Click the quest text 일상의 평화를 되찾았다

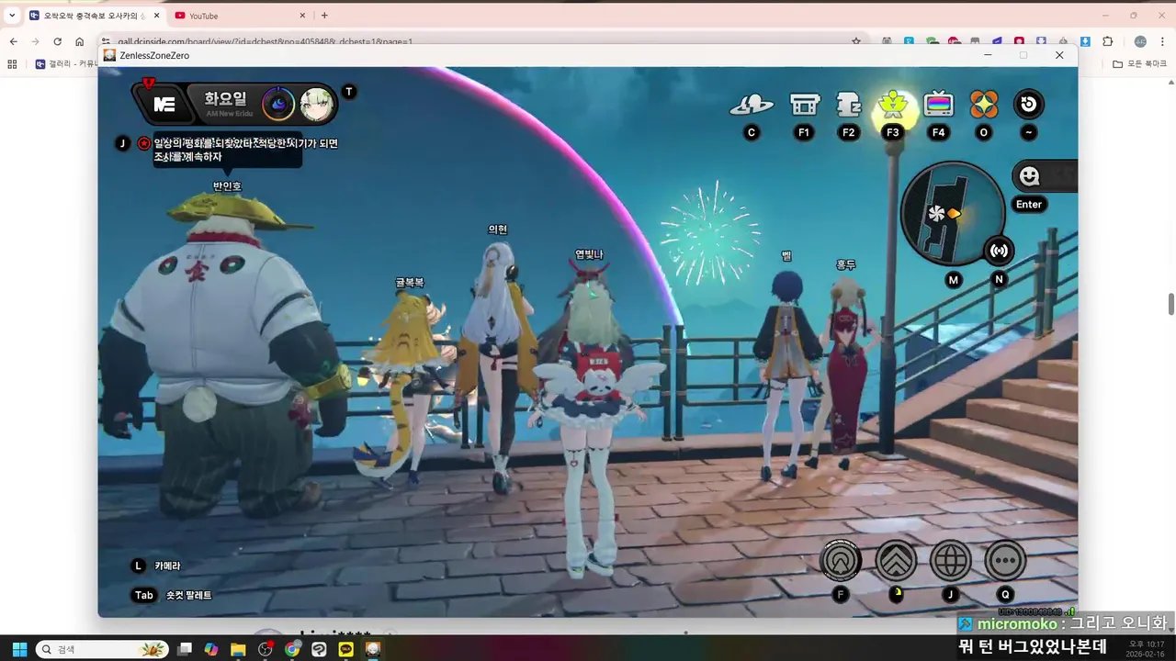[x=245, y=151]
